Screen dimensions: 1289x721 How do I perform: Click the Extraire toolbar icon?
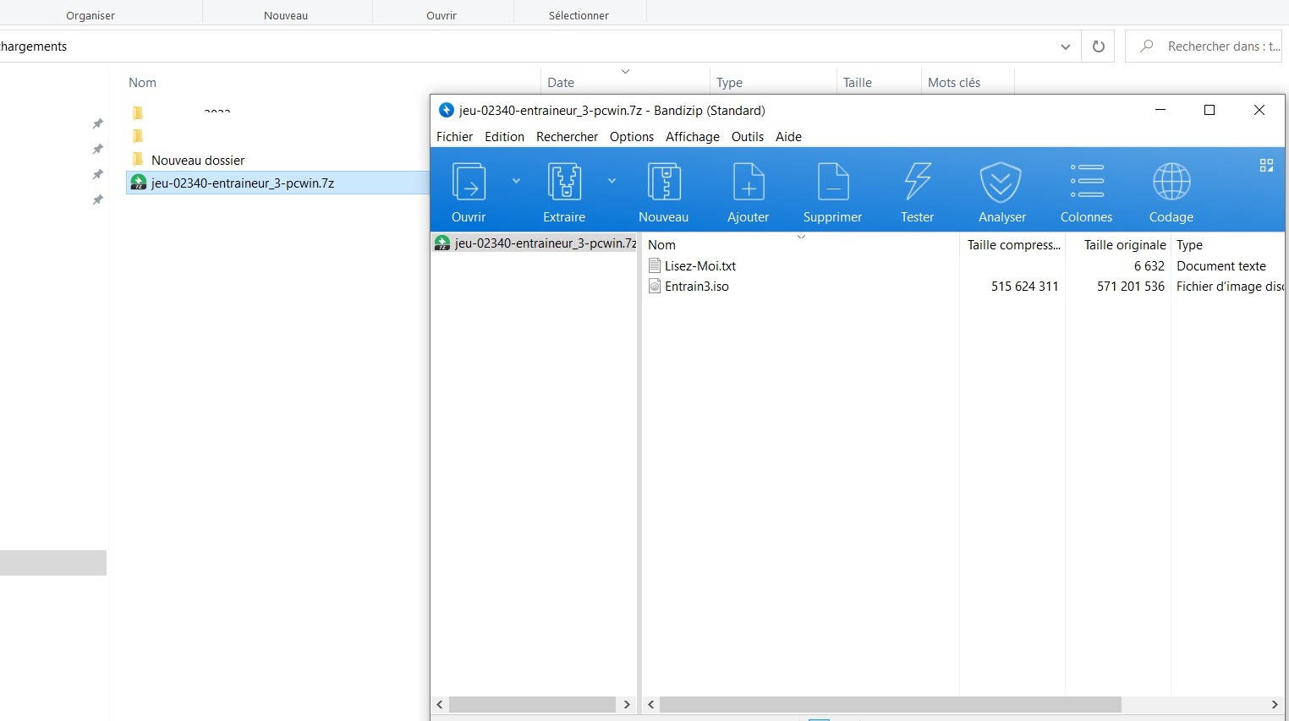click(564, 182)
